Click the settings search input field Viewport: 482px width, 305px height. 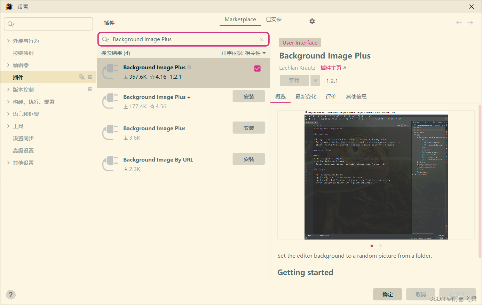[48, 24]
